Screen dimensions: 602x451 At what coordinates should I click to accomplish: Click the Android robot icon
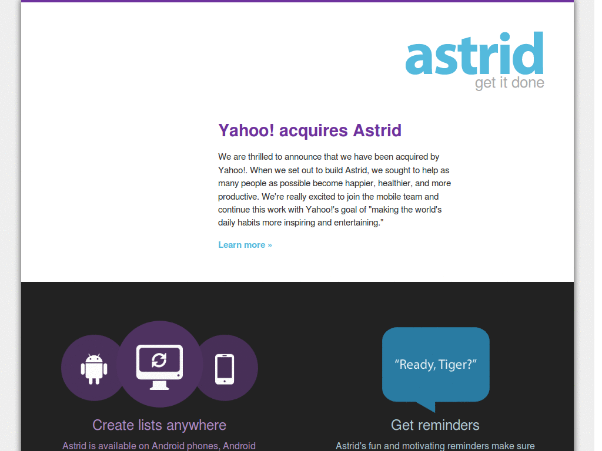point(94,369)
